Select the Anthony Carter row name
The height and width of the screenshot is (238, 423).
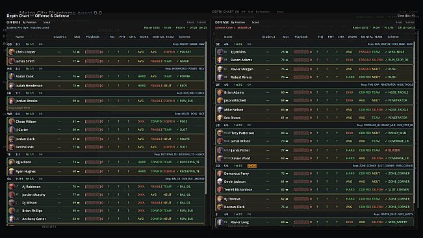coord(34,219)
